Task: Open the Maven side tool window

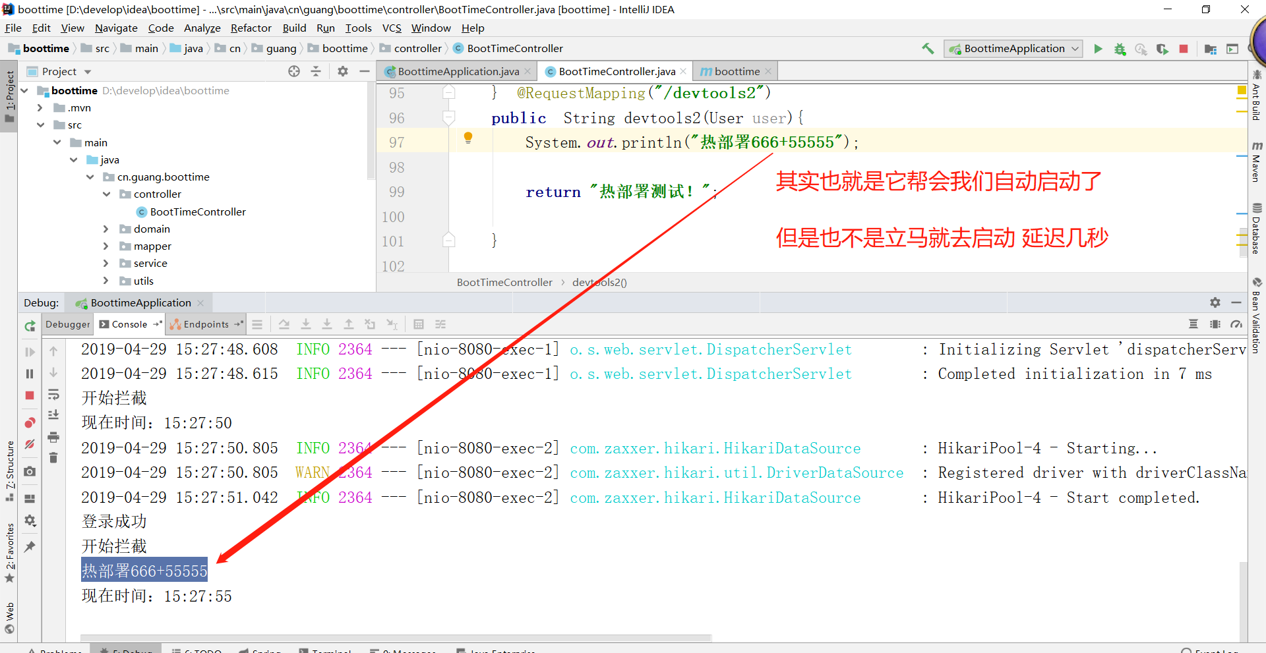Action: (x=1257, y=161)
